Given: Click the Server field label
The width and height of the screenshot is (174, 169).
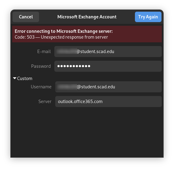Looking at the screenshot, I should [x=45, y=102].
